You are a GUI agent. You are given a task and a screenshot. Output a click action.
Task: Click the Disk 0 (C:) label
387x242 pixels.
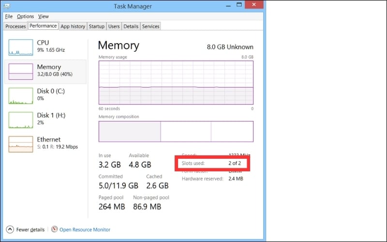click(x=51, y=91)
